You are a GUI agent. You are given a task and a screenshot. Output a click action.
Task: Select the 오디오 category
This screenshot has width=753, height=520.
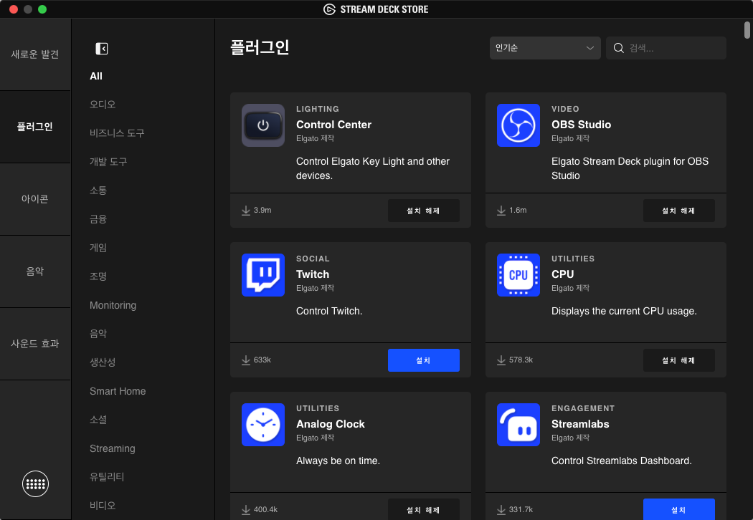[103, 104]
